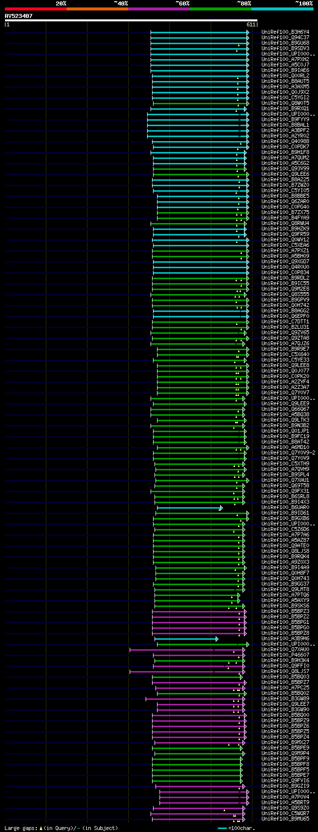
Task: Select label UniRef100_B2LU31
Action: click(285, 327)
